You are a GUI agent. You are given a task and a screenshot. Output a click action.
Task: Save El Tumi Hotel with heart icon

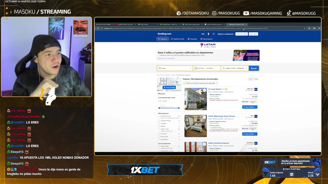pyautogui.click(x=204, y=90)
